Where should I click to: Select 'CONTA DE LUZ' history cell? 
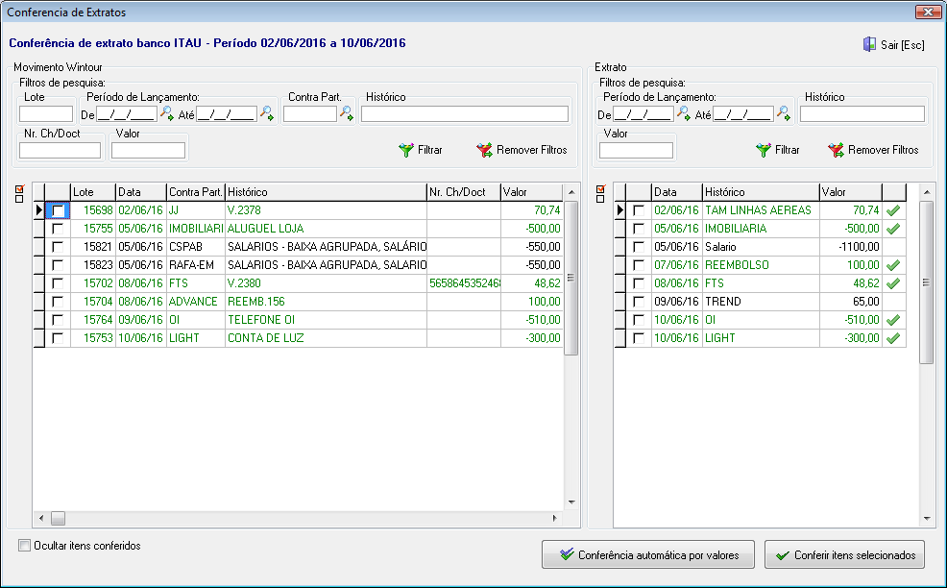(326, 338)
